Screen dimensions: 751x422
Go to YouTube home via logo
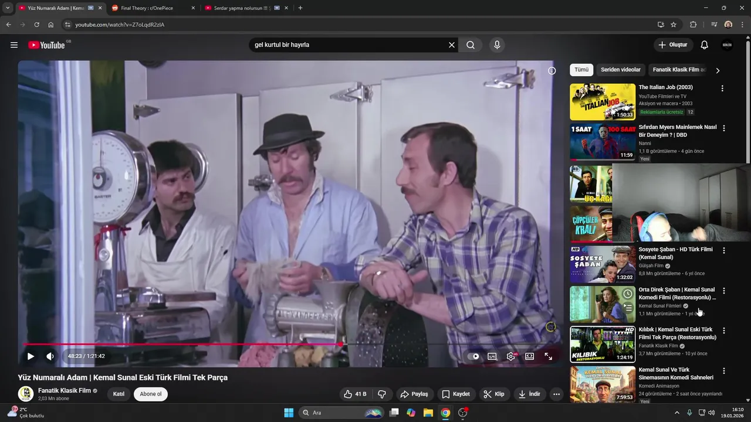pos(46,45)
